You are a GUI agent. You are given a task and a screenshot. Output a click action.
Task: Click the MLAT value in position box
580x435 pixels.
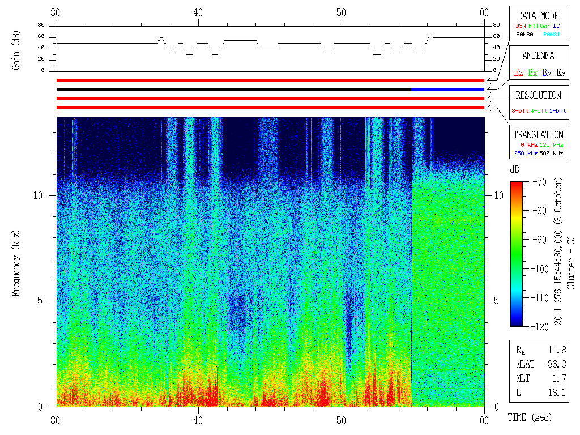click(555, 364)
